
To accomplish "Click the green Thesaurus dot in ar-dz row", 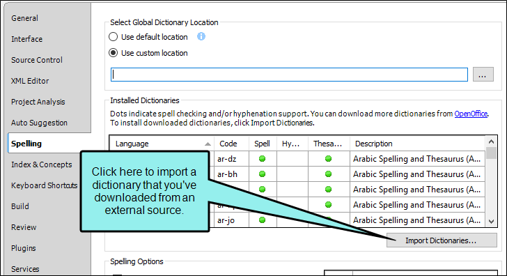I will pyautogui.click(x=328, y=158).
